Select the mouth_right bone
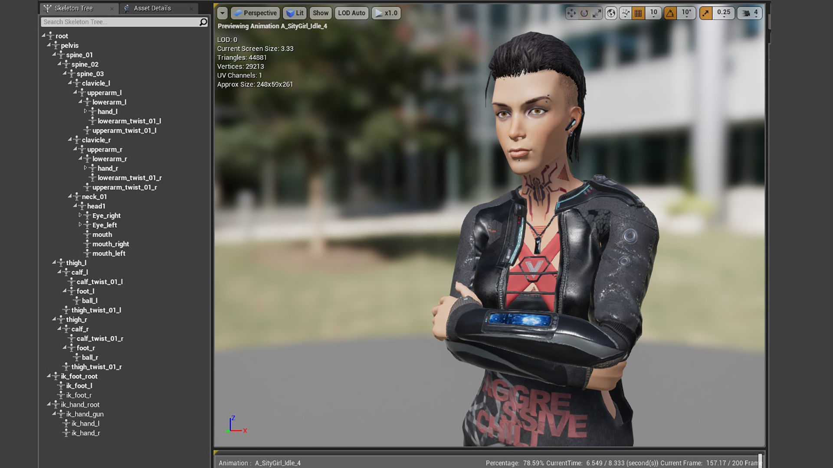This screenshot has height=468, width=833. click(111, 244)
